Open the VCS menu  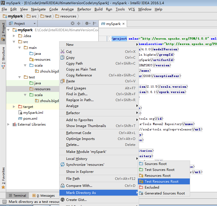pos(131,9)
